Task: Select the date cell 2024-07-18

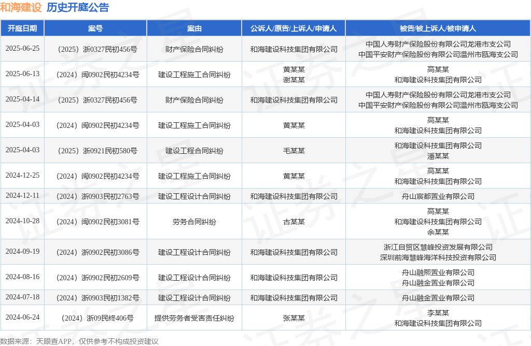Action: pos(22,297)
